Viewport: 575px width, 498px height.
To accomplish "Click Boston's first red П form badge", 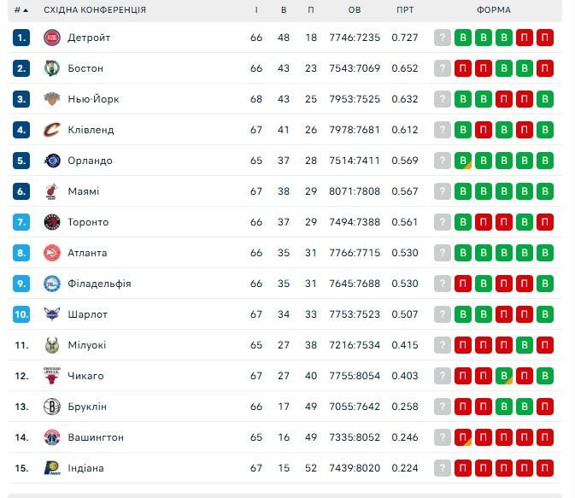I will point(463,68).
